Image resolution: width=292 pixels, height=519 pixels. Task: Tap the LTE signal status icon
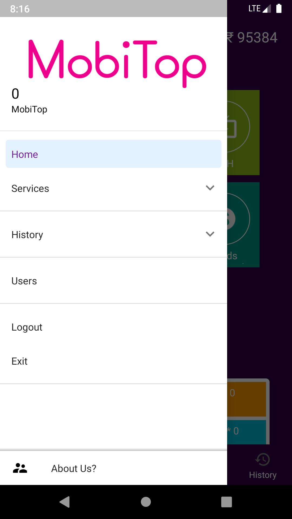(x=260, y=9)
